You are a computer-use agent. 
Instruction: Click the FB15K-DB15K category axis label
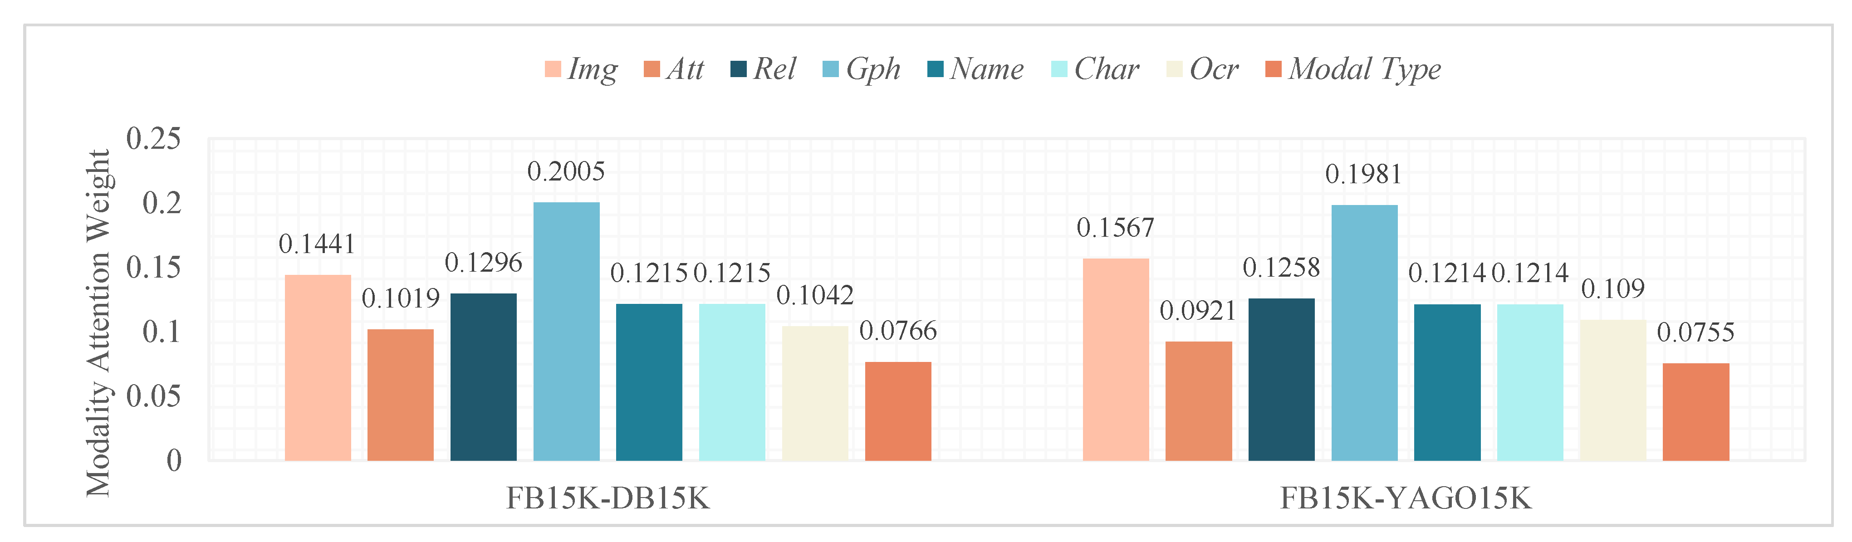pos(608,498)
